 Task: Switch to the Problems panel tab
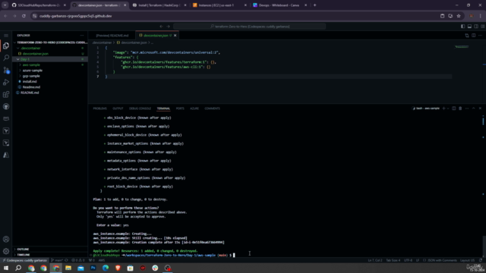tap(99, 108)
